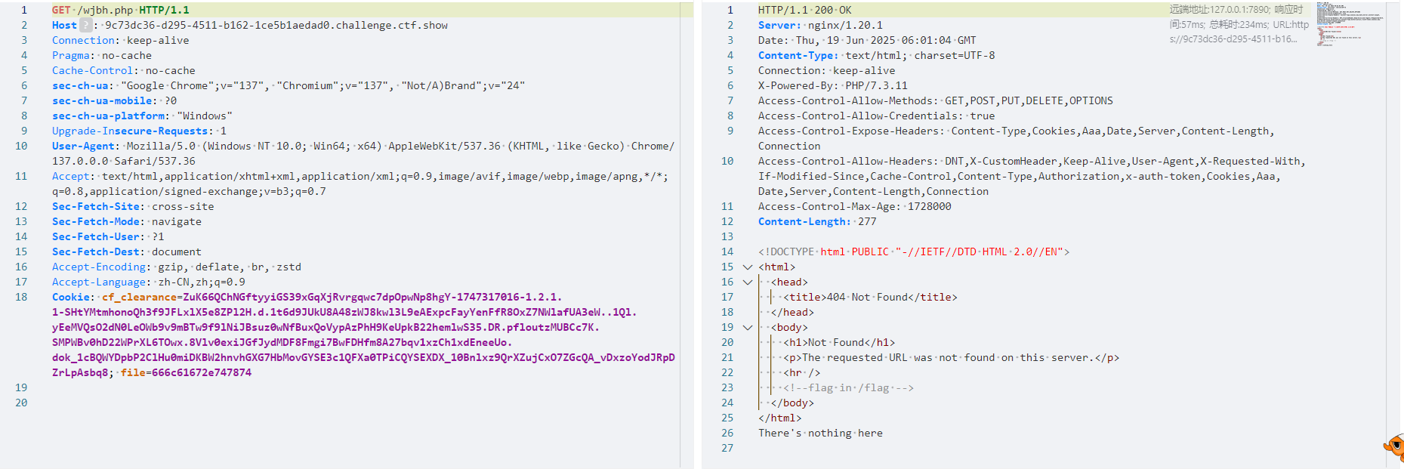Click the cf_clearance cookie name
This screenshot has width=1404, height=469.
[139, 297]
